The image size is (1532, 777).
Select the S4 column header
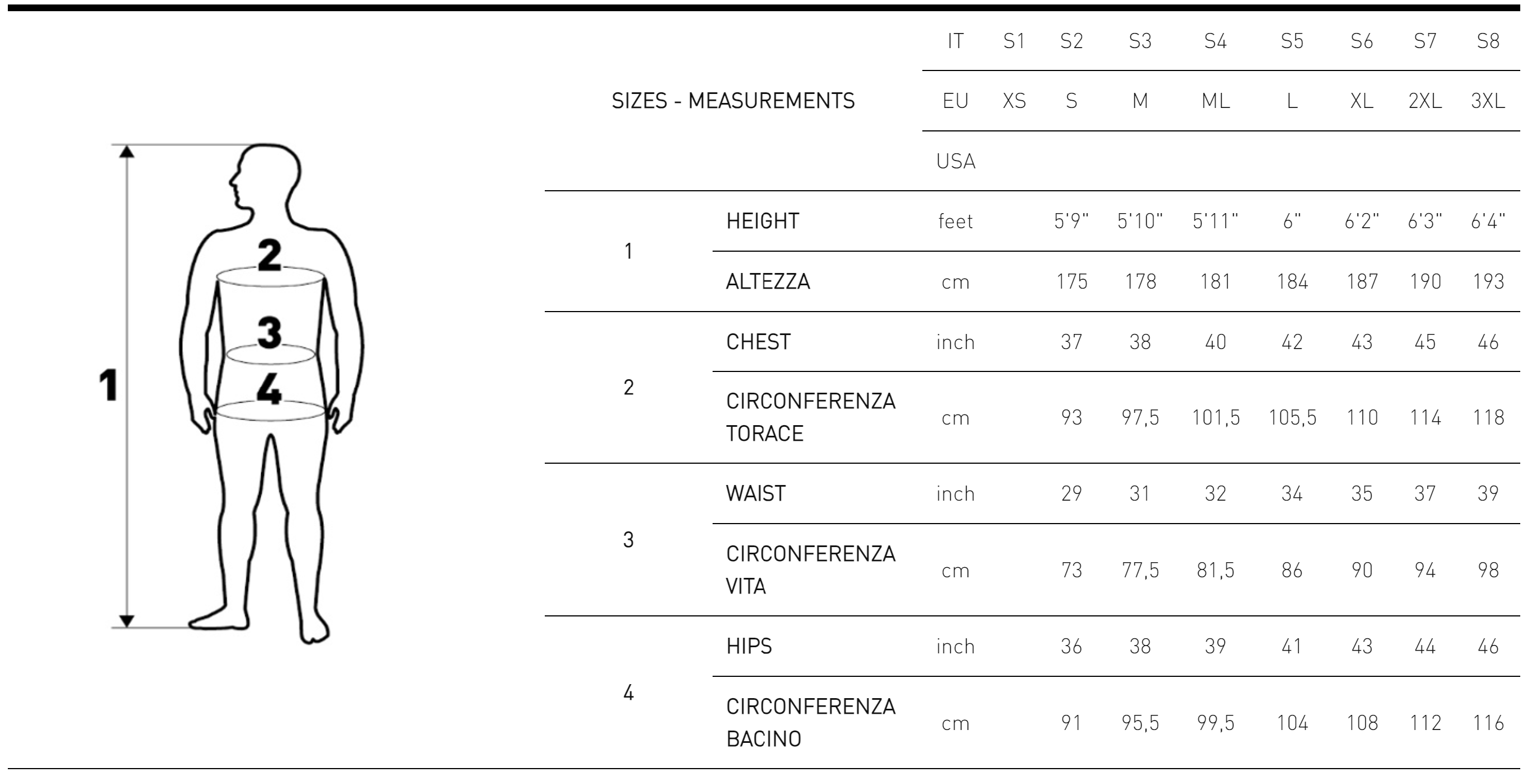coord(1215,41)
